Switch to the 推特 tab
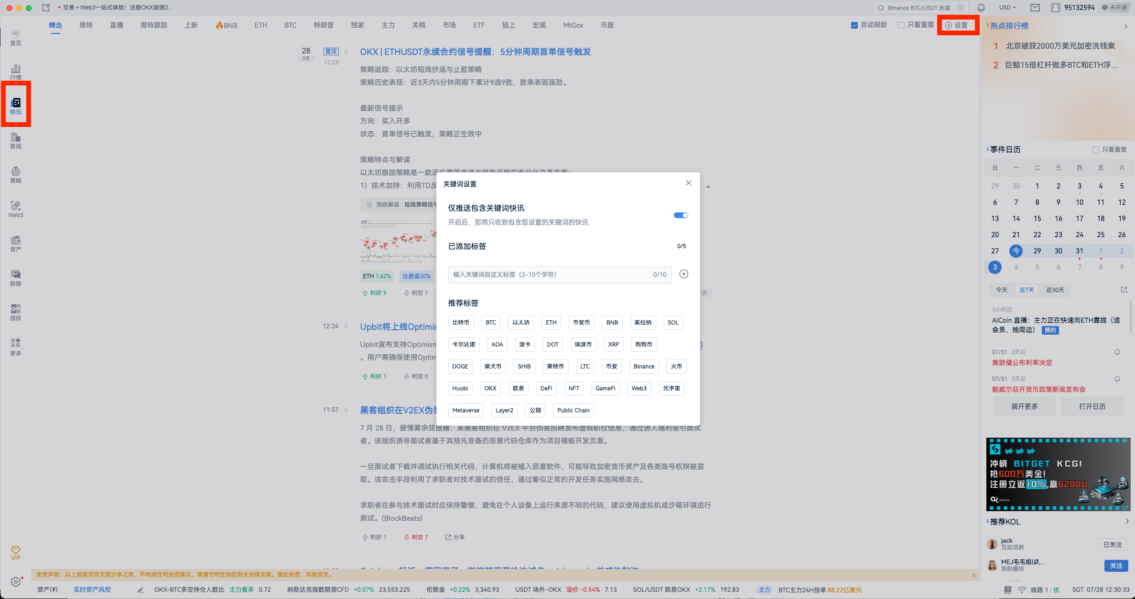 [86, 25]
